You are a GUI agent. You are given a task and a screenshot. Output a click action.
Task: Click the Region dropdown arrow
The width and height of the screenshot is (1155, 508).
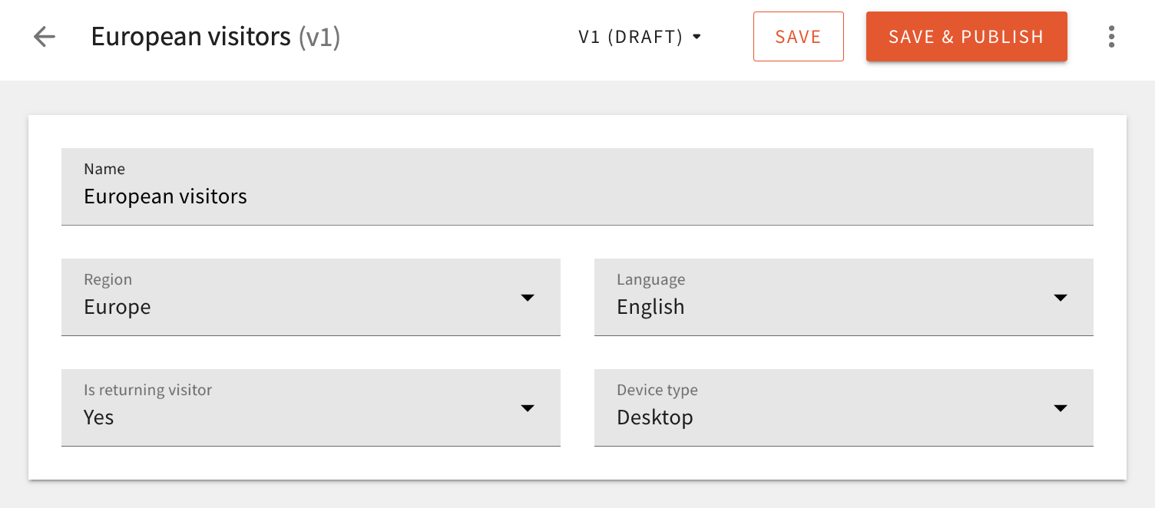528,298
